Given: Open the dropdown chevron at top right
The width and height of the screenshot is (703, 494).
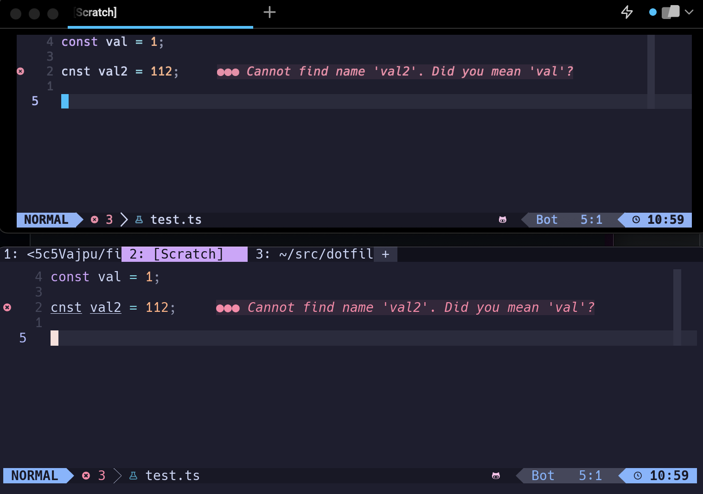Looking at the screenshot, I should point(690,13).
